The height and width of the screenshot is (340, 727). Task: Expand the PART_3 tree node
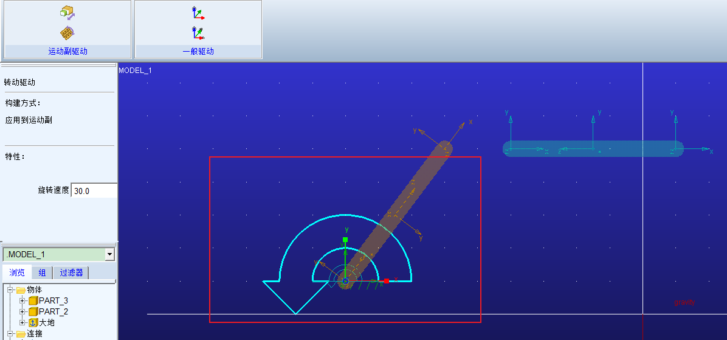coord(22,300)
